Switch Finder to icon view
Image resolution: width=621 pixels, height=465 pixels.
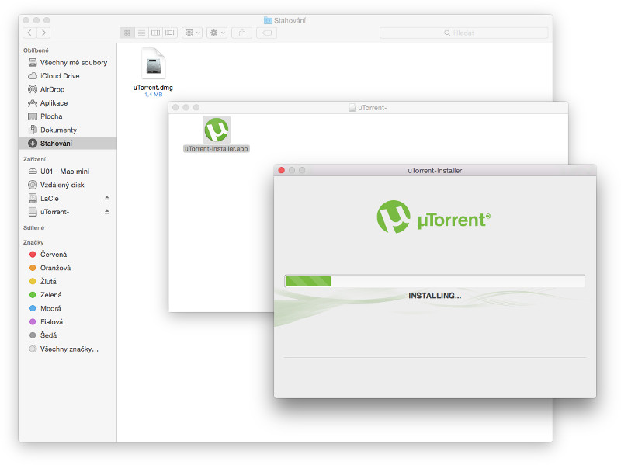[x=127, y=33]
